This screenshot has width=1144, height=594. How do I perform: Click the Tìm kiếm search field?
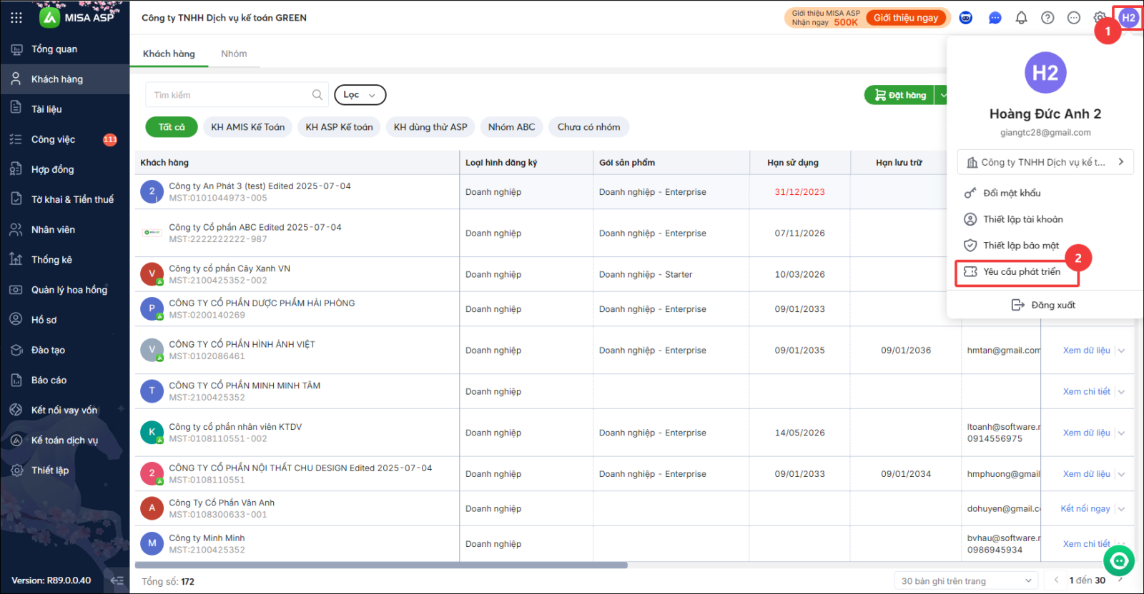click(229, 95)
